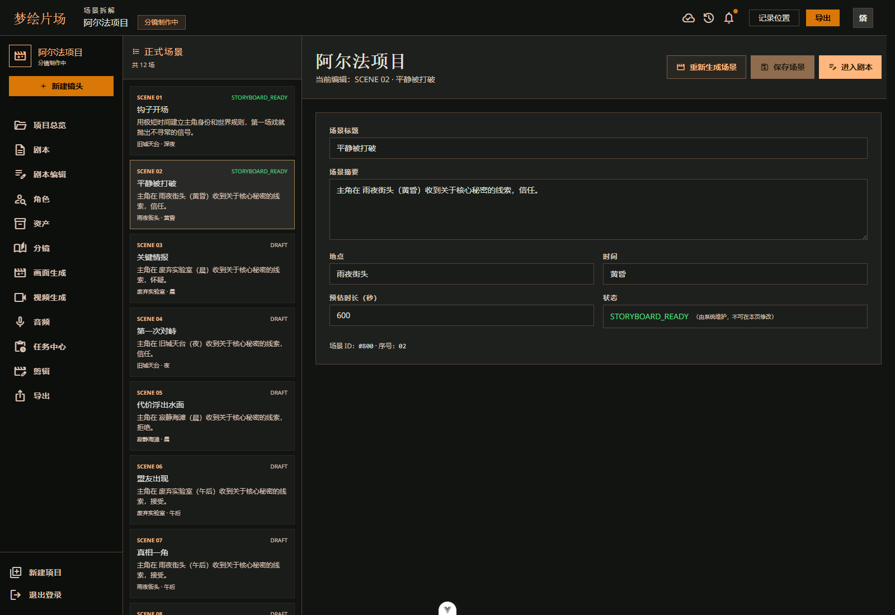895x615 pixels.
Task: Select SCENE 02 平静被打破 card
Action: [212, 195]
